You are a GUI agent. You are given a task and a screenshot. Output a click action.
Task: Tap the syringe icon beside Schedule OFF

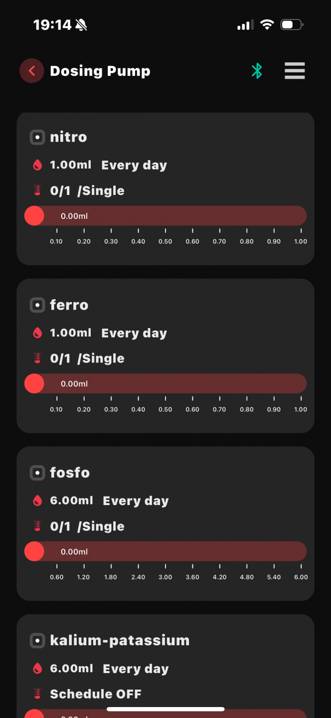37,694
